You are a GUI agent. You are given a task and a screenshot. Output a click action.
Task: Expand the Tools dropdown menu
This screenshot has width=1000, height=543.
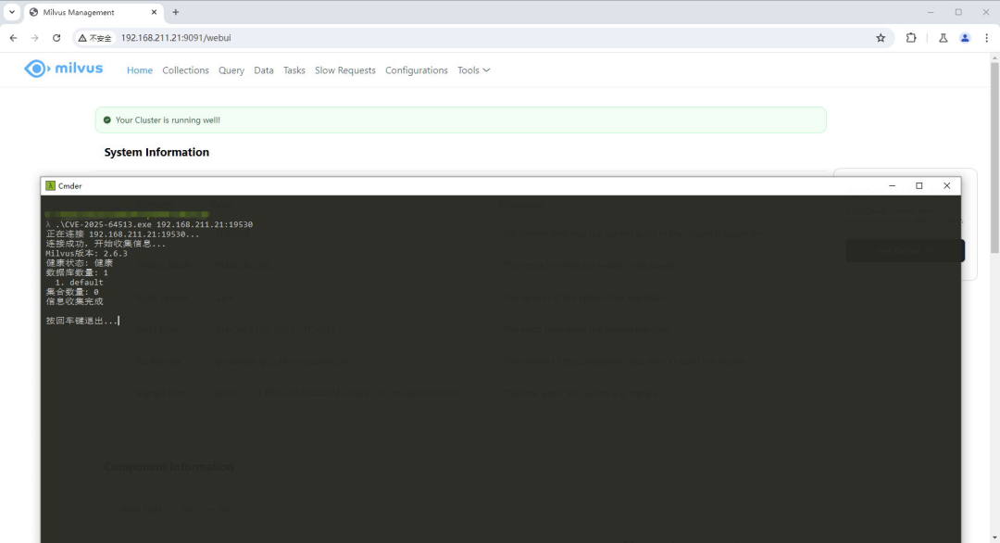pyautogui.click(x=473, y=70)
